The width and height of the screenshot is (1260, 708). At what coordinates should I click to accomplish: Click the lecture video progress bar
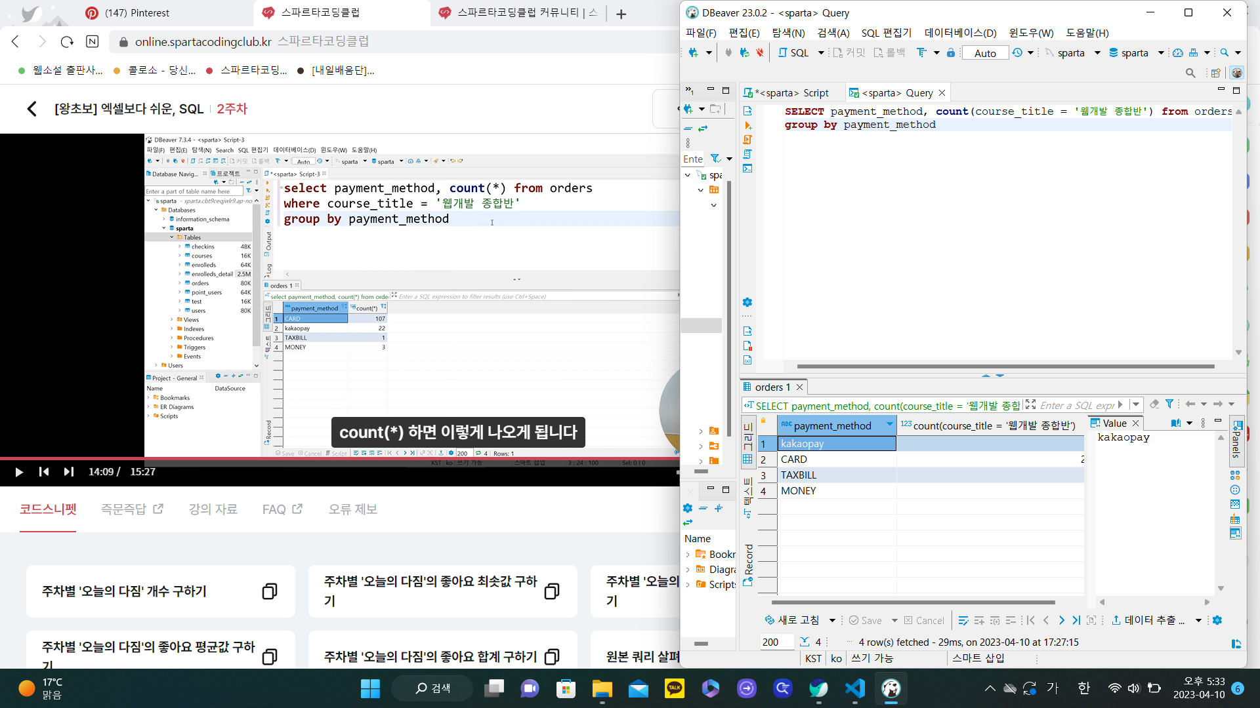pyautogui.click(x=339, y=458)
